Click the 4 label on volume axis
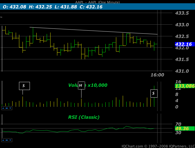195x148 pixels. [177, 101]
